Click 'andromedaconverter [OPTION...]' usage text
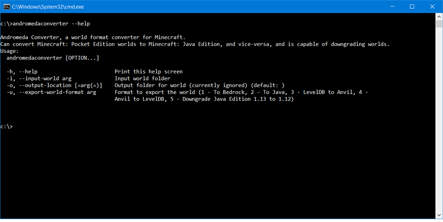The width and height of the screenshot is (443, 222). click(53, 58)
